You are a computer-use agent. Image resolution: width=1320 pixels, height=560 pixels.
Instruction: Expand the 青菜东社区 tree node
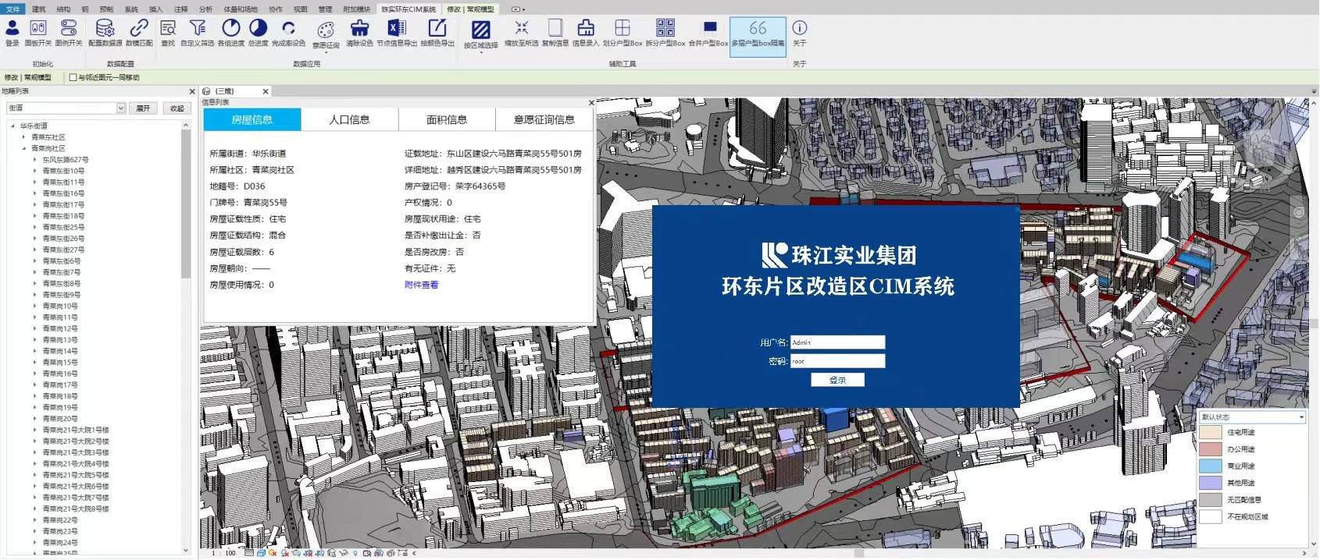pos(23,137)
